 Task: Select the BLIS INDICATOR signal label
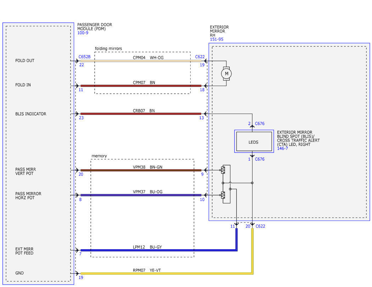tap(30, 114)
